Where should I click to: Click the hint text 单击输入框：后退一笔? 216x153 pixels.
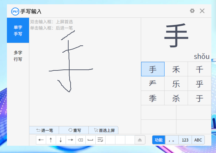(51, 28)
